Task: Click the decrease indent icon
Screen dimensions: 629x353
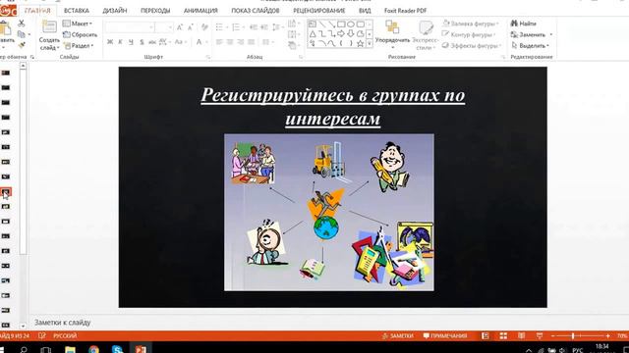Action: click(254, 27)
